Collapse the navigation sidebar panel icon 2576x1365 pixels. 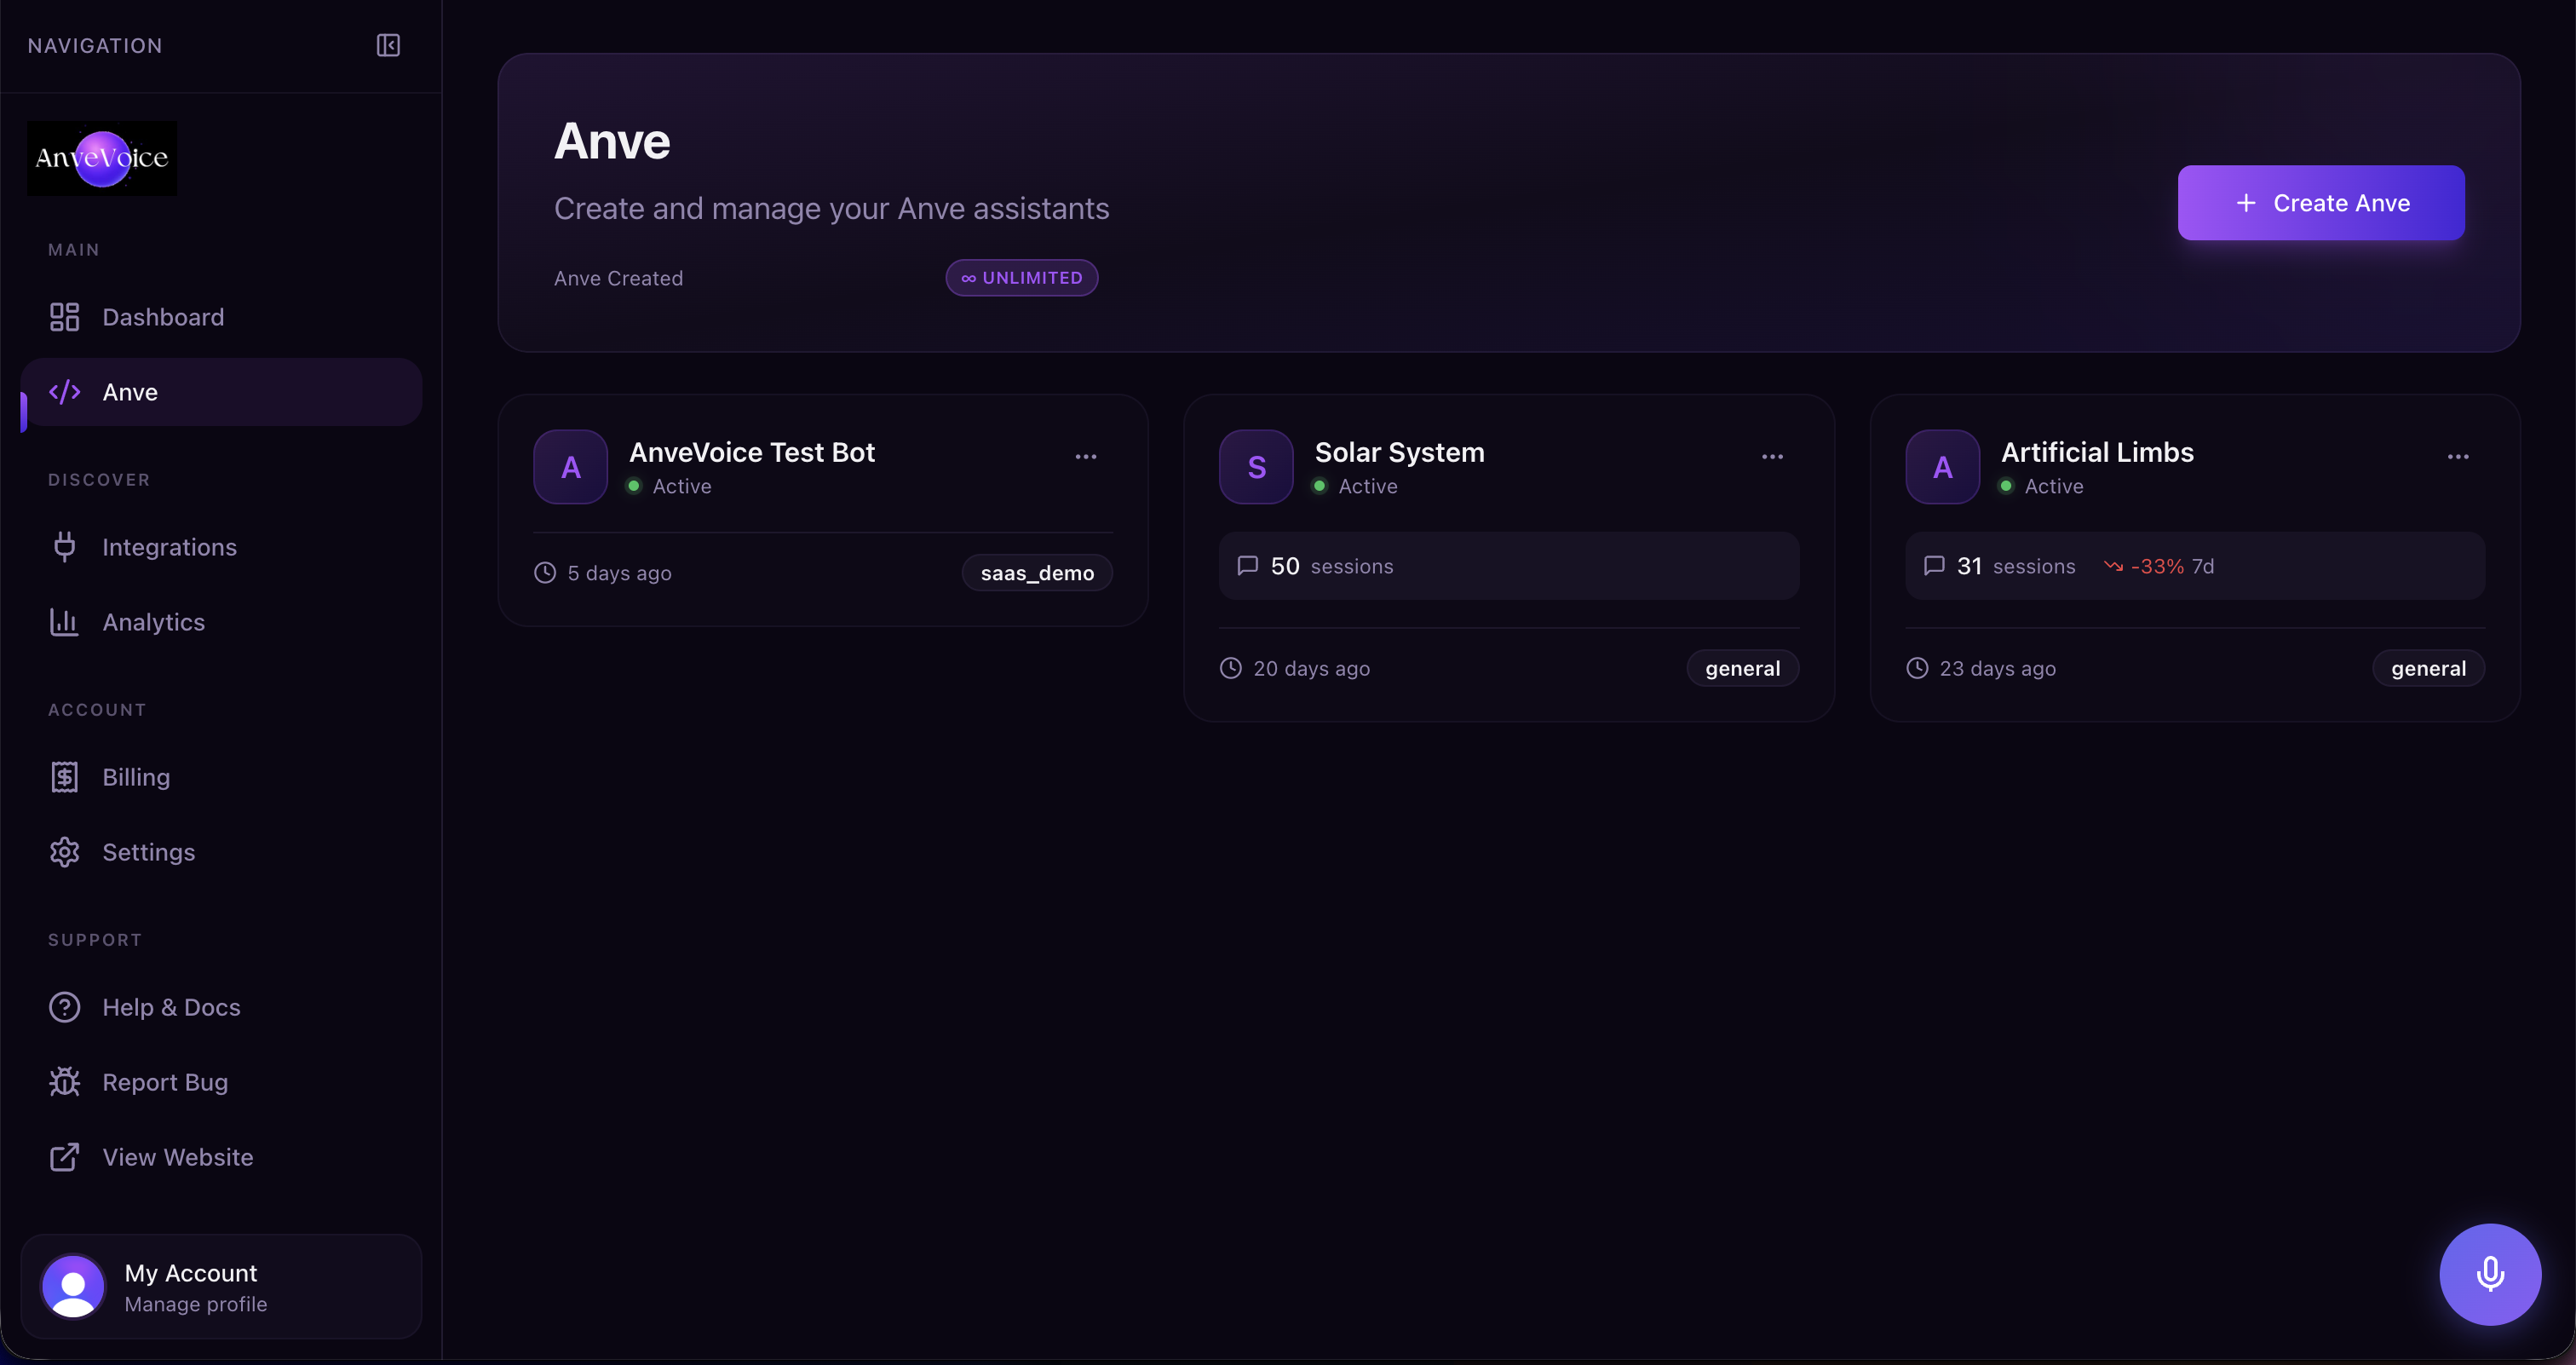[x=388, y=45]
